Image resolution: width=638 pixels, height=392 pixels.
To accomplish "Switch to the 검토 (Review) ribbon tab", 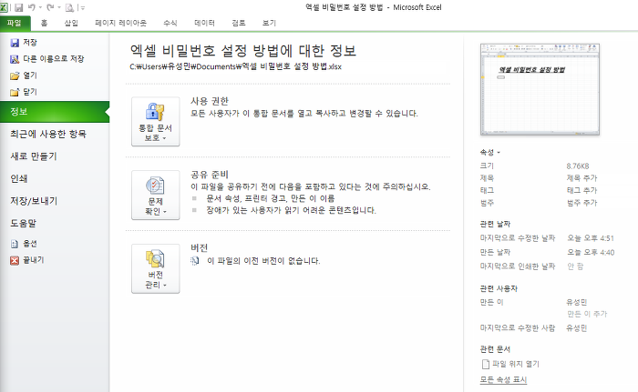I will [239, 23].
